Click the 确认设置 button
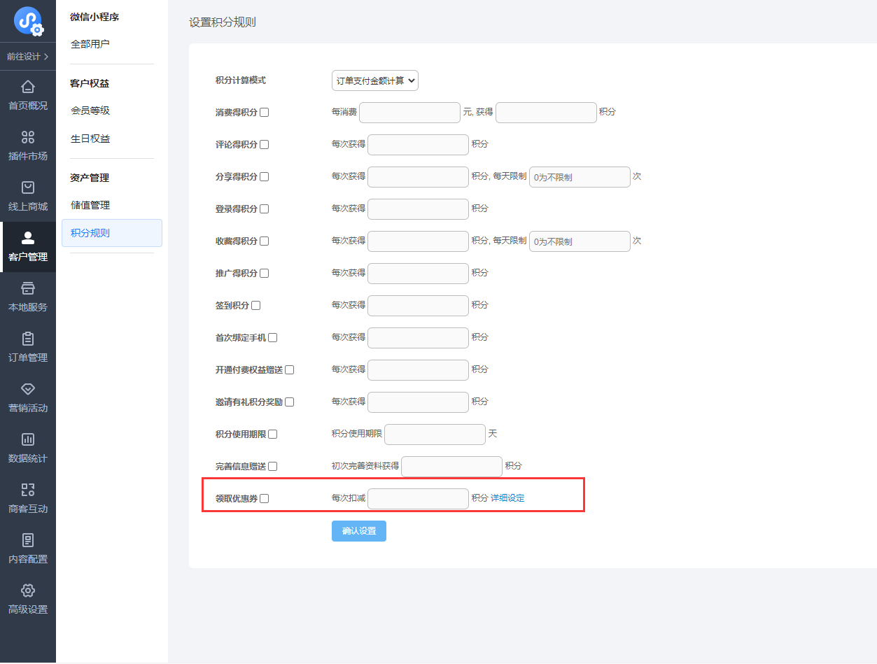Viewport: 877px width, 664px height. (x=358, y=531)
